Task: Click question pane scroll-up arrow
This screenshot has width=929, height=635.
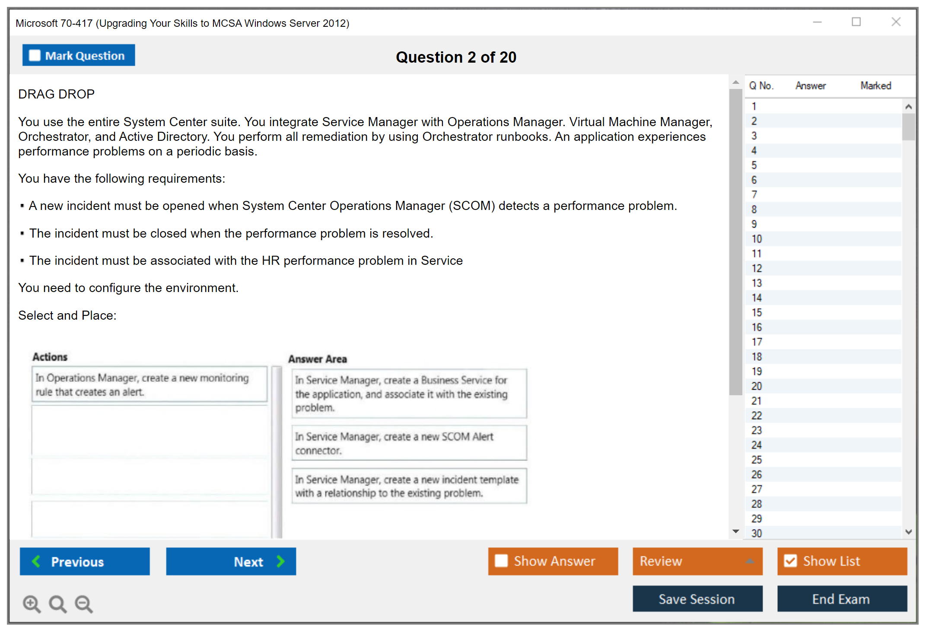Action: pos(735,82)
